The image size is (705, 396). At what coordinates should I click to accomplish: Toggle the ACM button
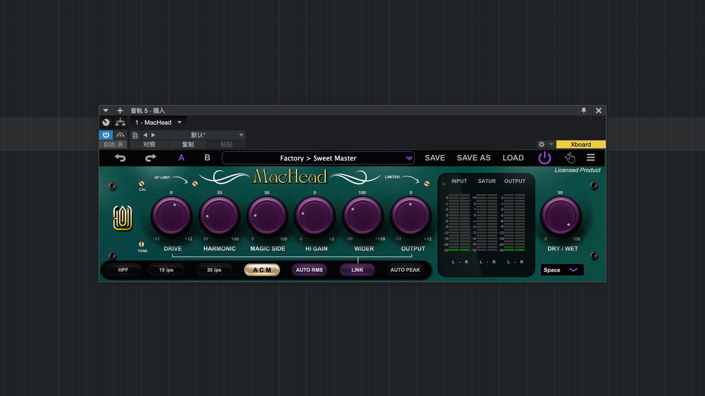[262, 270]
